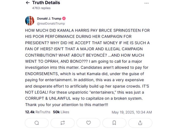Open the Donald J. Trump profile name

click(x=49, y=18)
